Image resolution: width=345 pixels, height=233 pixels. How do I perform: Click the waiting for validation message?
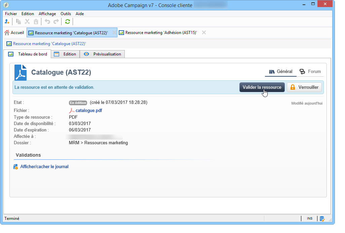54,87
